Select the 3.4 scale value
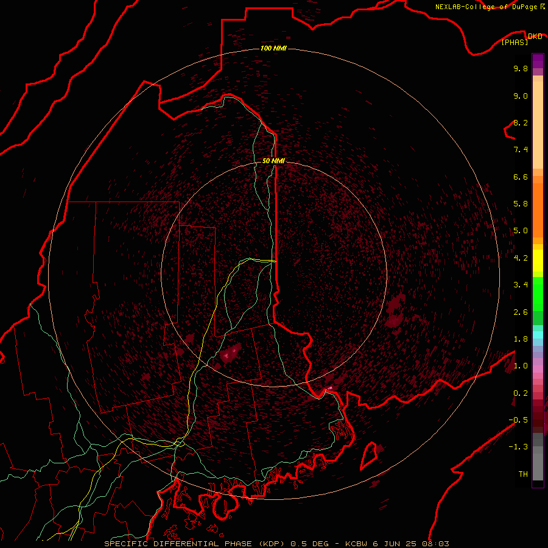The width and height of the screenshot is (548, 548). click(521, 285)
